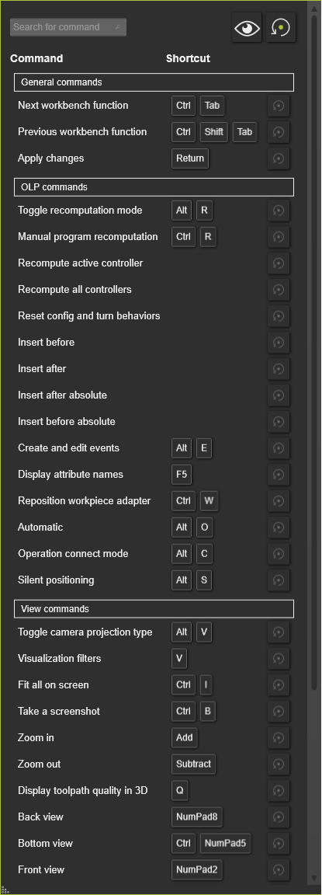Viewport: 322px width, 895px height.
Task: Collapse the OLP commands section header
Action: point(154,187)
